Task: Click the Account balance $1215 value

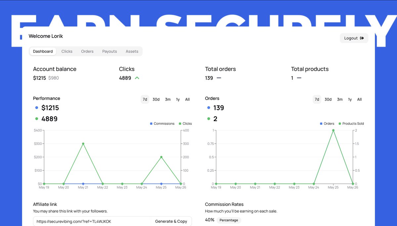Action: pos(39,78)
